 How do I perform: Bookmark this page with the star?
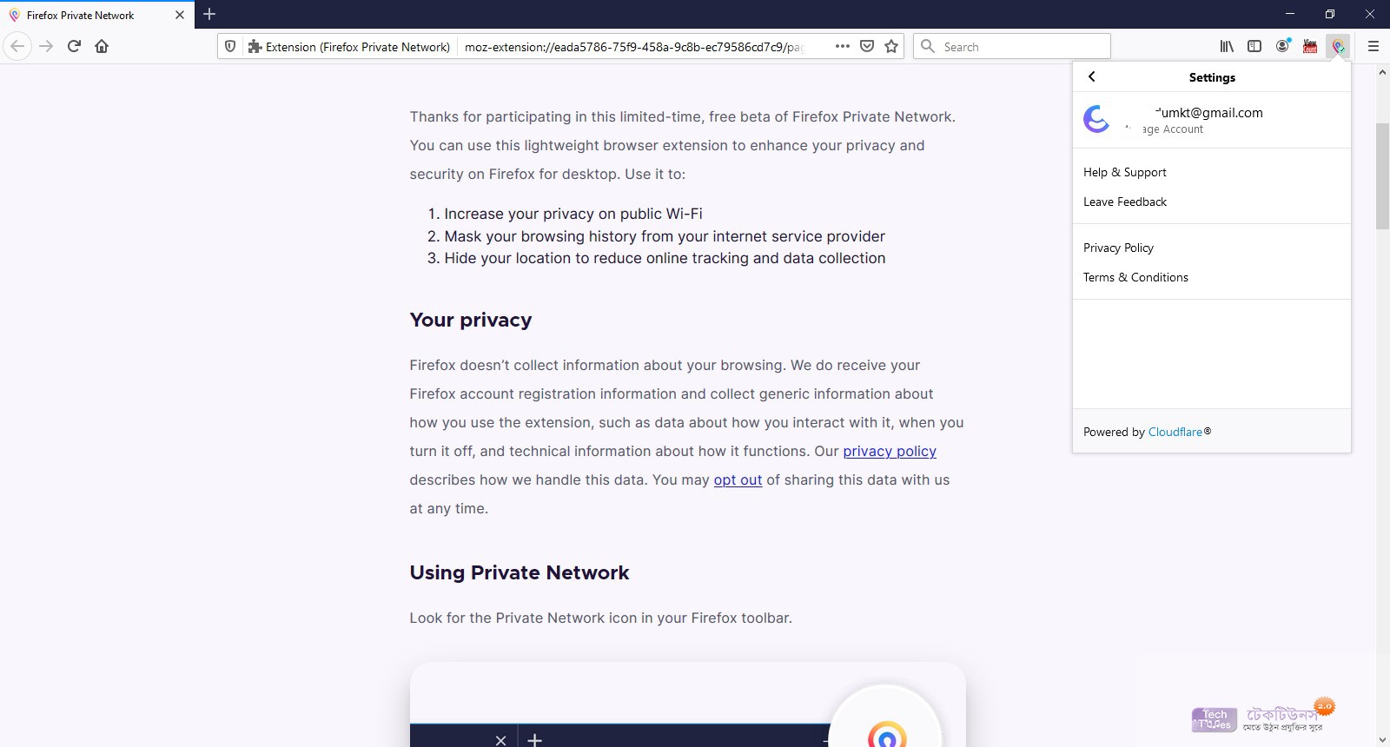(x=891, y=46)
